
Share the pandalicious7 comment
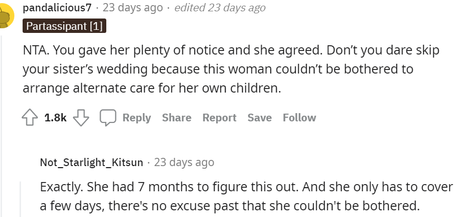[177, 118]
